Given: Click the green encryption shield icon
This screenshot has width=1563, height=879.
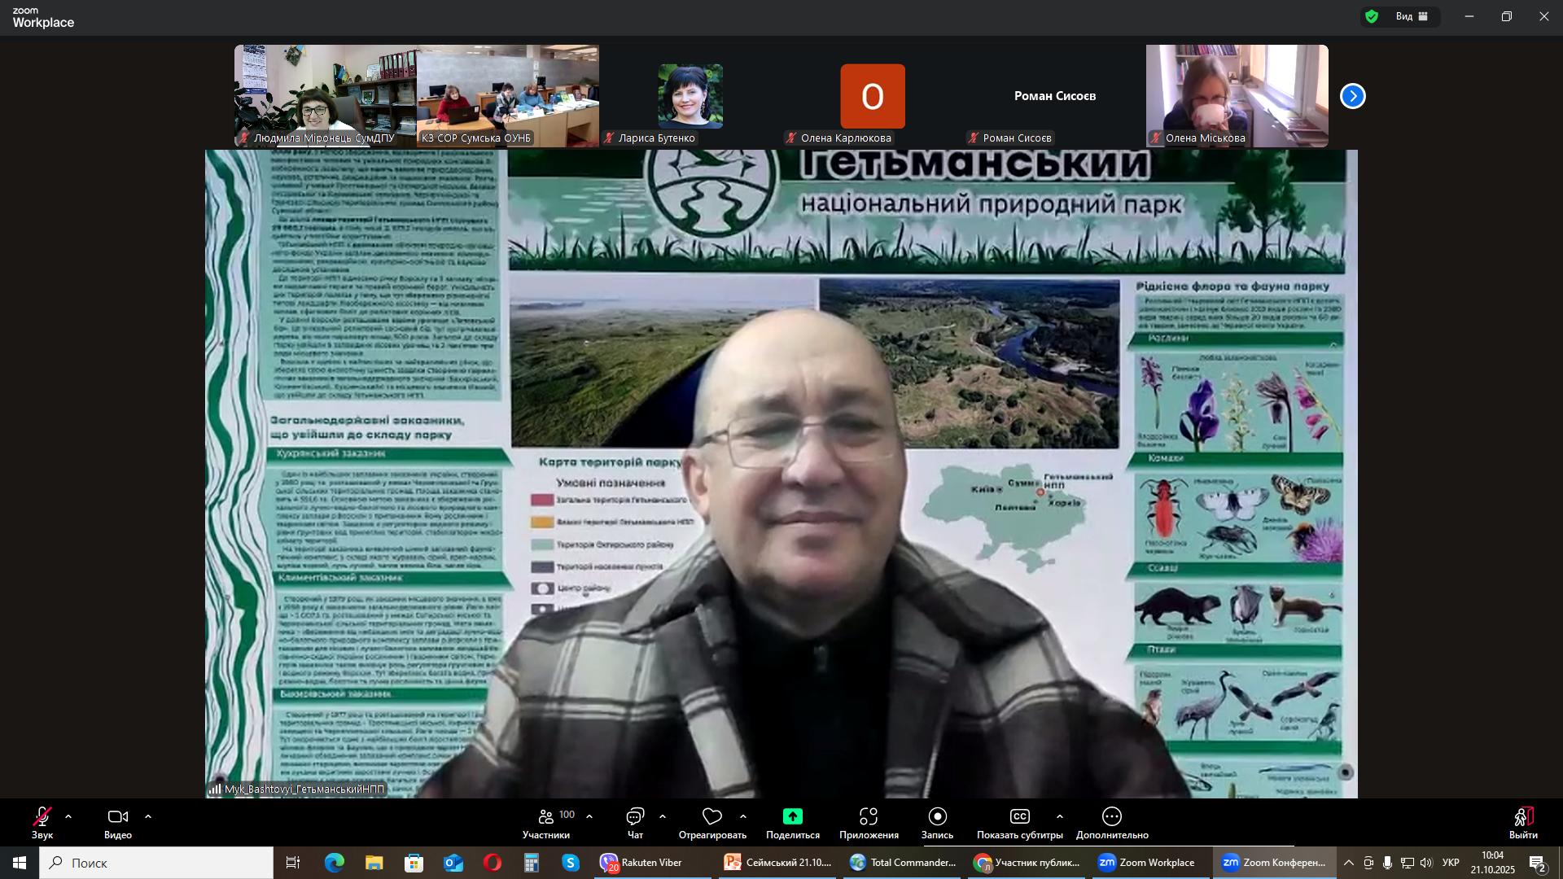Looking at the screenshot, I should (x=1372, y=16).
